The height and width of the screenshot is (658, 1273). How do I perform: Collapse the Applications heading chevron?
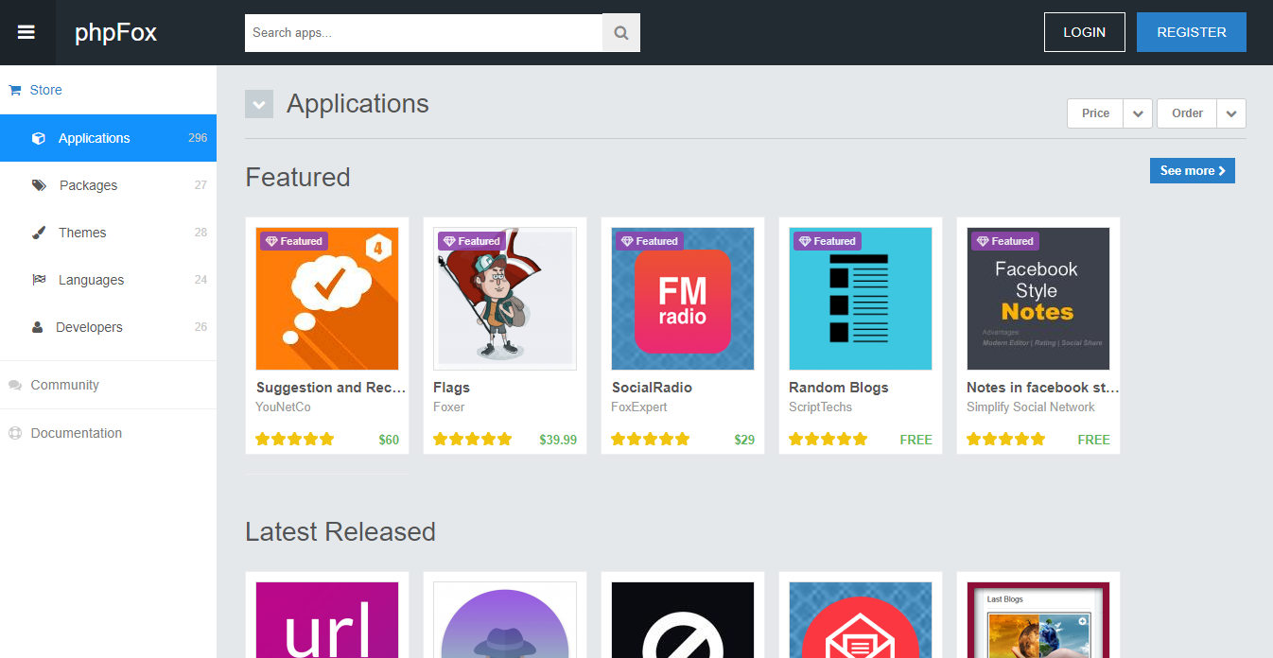(259, 104)
